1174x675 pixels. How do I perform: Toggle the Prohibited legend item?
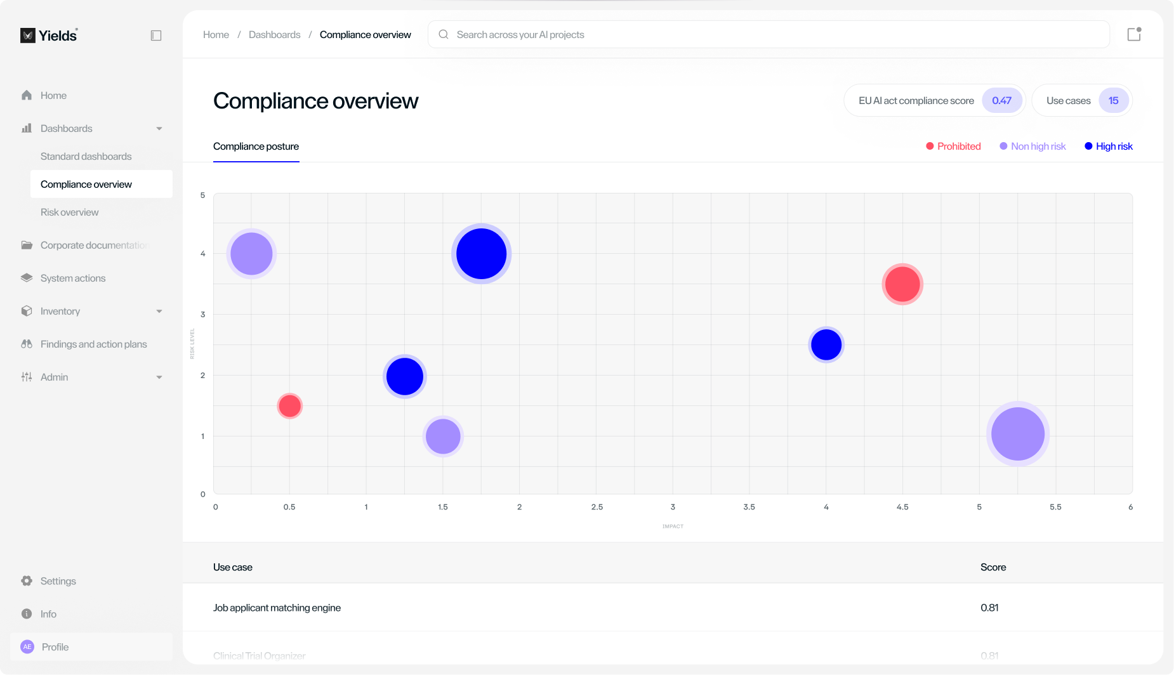tap(954, 146)
